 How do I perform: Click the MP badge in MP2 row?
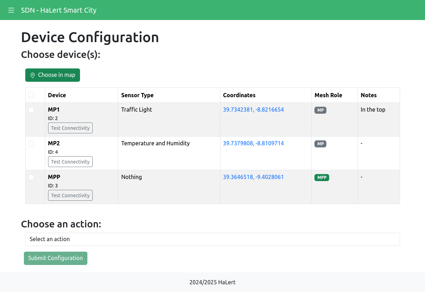pos(320,144)
